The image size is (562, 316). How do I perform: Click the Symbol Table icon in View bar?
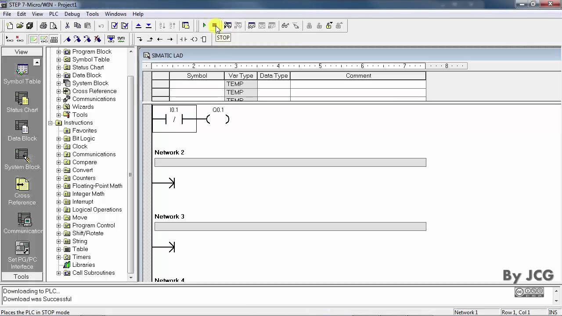click(22, 74)
